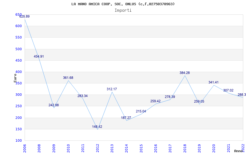Click year 2010 on x-axis
Image resolution: width=246 pixels, height=154 pixels.
tap(68, 148)
